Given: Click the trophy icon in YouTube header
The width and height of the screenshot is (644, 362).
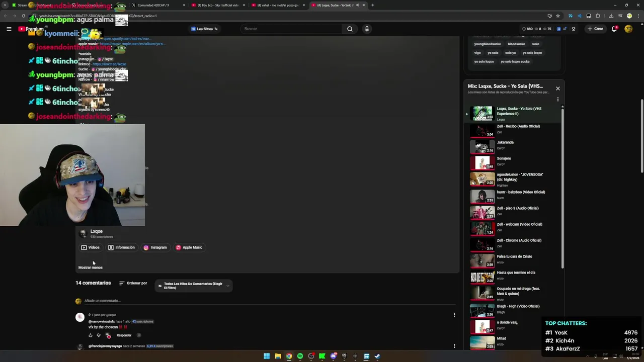Looking at the screenshot, I should point(574,29).
